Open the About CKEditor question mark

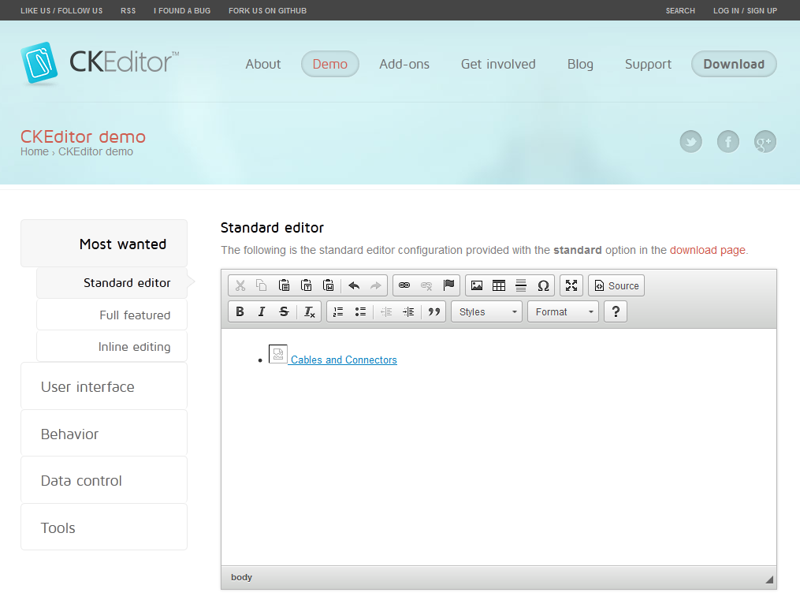point(616,312)
